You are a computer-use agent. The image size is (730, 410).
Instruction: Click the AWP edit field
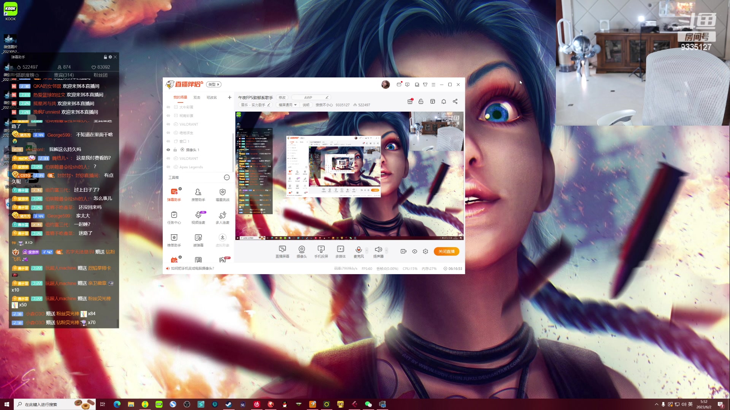pos(310,98)
